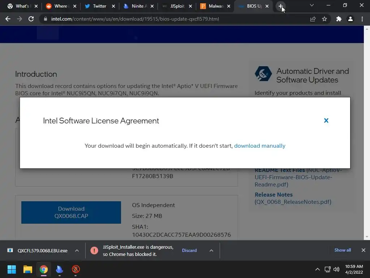Open the volume tray icon
This screenshot has width=370, height=278.
(x=336, y=269)
